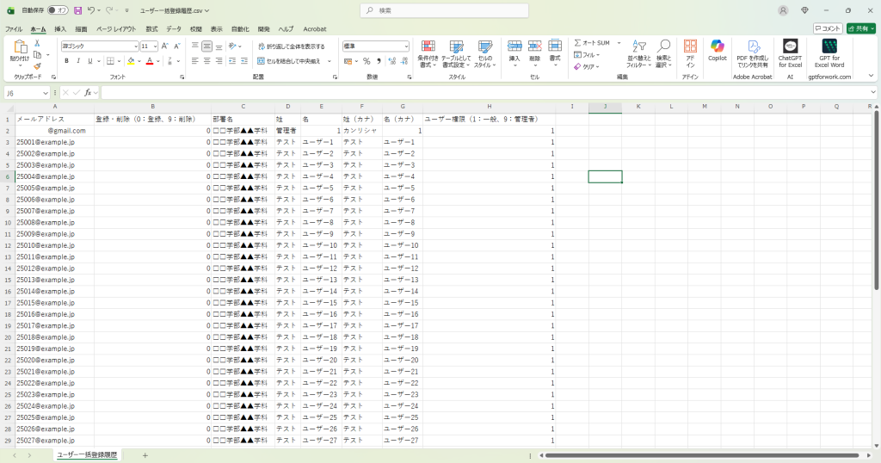The image size is (881, 463).
Task: Click the コメント (Comments) button
Action: pyautogui.click(x=828, y=28)
